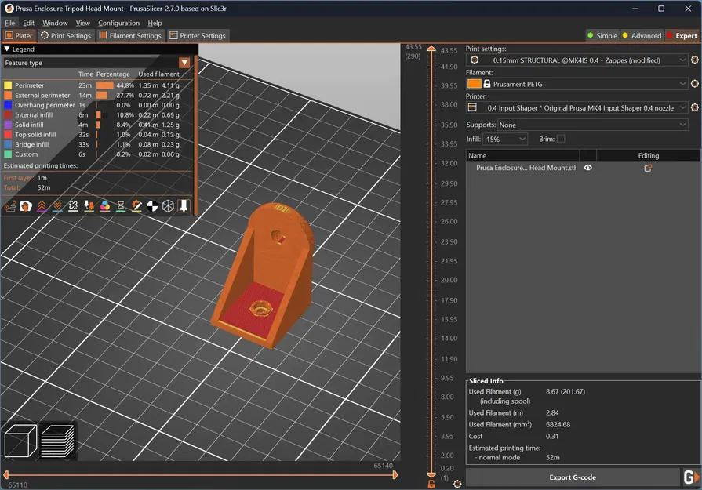The height and width of the screenshot is (490, 702).
Task: Toggle color changes icon in legend toolbar
Action: (104, 206)
